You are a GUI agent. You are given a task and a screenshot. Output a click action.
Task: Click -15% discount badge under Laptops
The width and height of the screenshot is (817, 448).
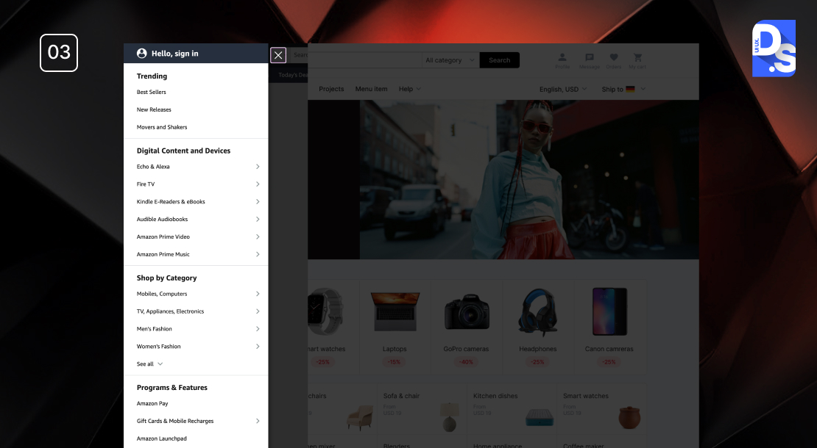coord(395,362)
